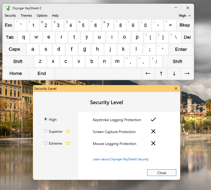Screen dimensions: 211x190
Task: Open the Help menu
Action: point(55,16)
